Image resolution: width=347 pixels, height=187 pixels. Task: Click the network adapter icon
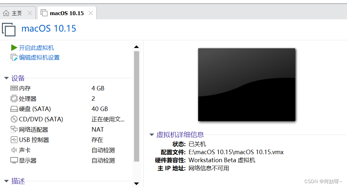tap(14, 129)
